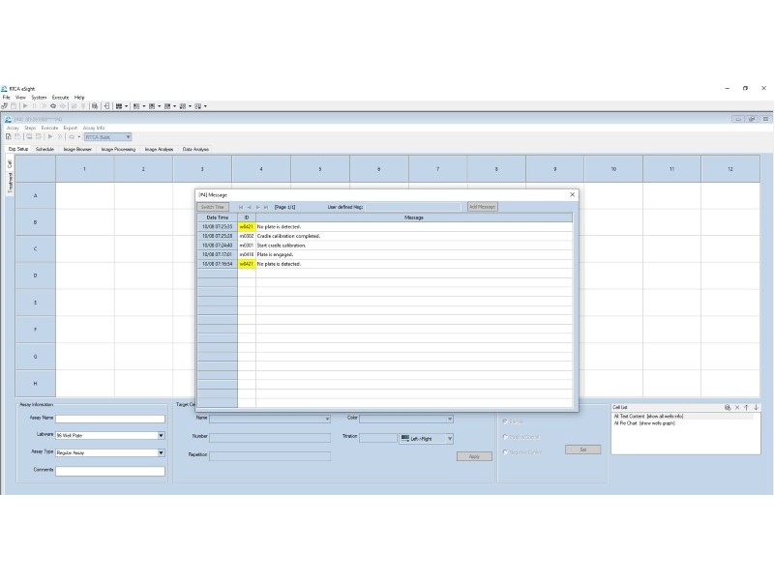Click the Add Message button
The image size is (774, 580).
tap(482, 207)
